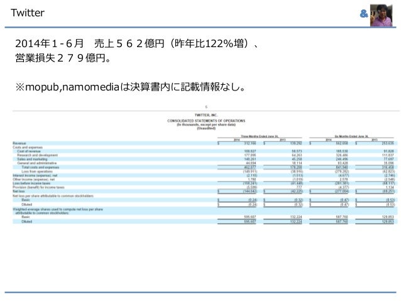Viewport: 401px width, 301px height.
Task: Click the "Loss from operations" row label
Action: (37, 172)
